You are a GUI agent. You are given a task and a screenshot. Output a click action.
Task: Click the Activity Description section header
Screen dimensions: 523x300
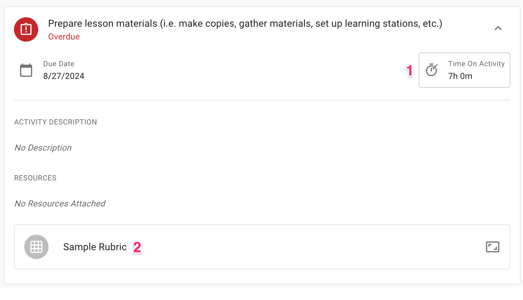[55, 122]
